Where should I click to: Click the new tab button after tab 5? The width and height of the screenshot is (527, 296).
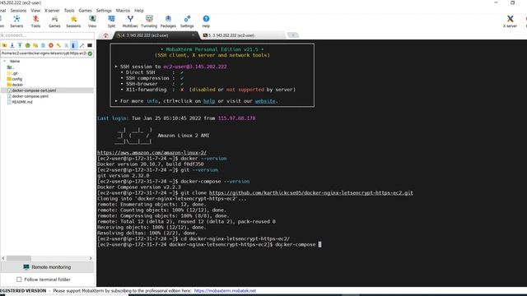click(293, 35)
